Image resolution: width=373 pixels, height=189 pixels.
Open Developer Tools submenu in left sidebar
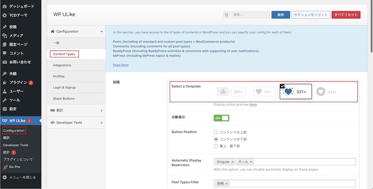click(x=16, y=145)
